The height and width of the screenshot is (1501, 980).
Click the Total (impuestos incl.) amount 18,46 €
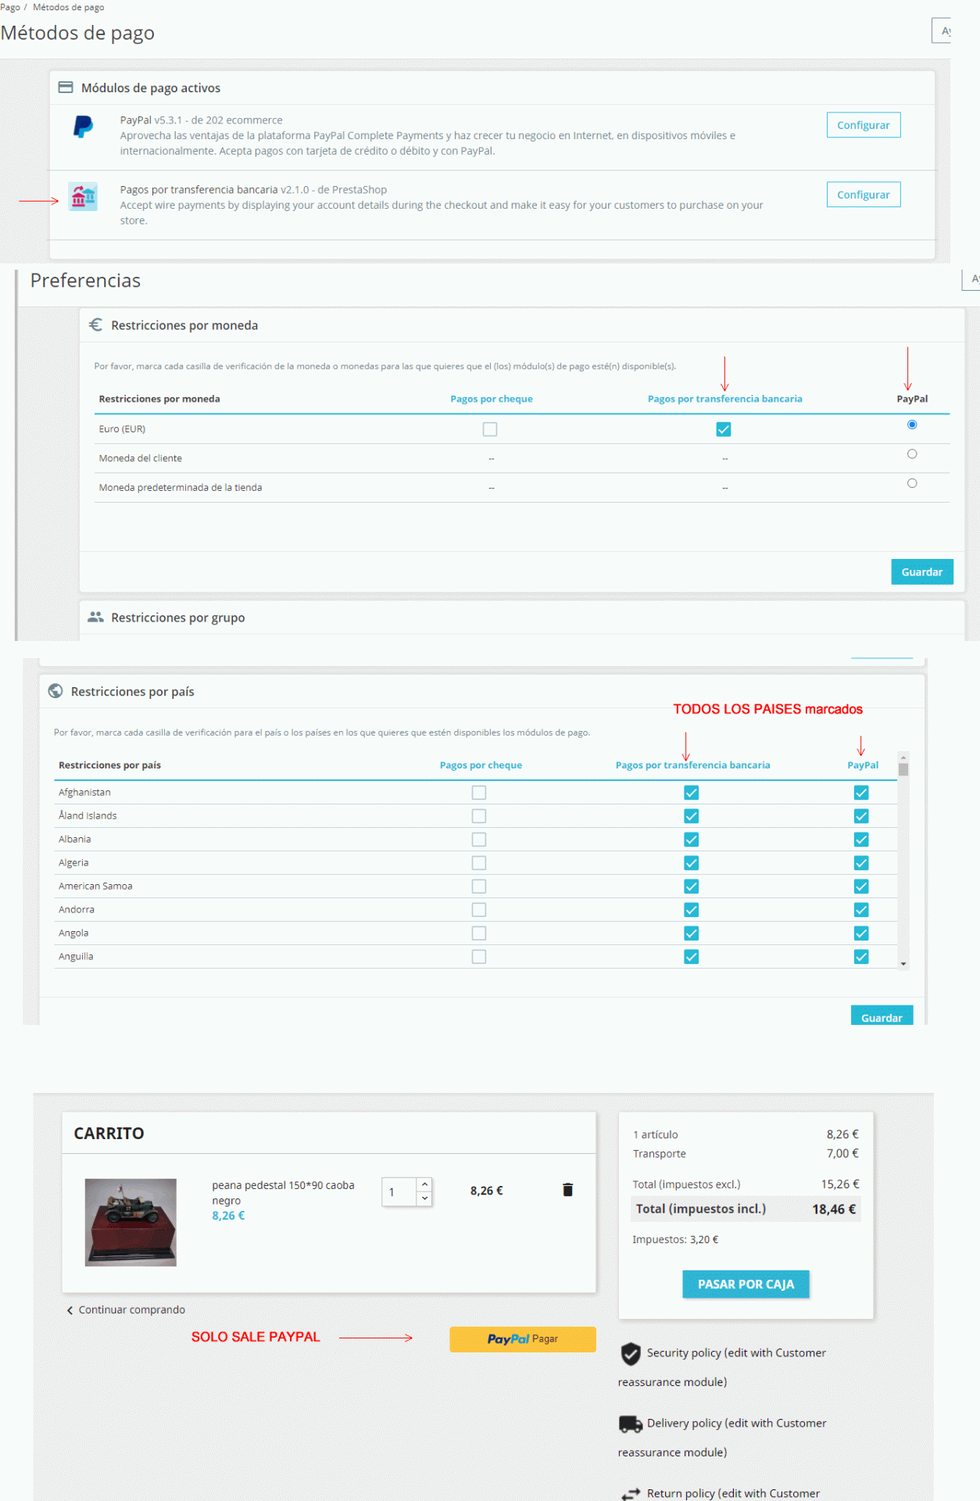(834, 1209)
